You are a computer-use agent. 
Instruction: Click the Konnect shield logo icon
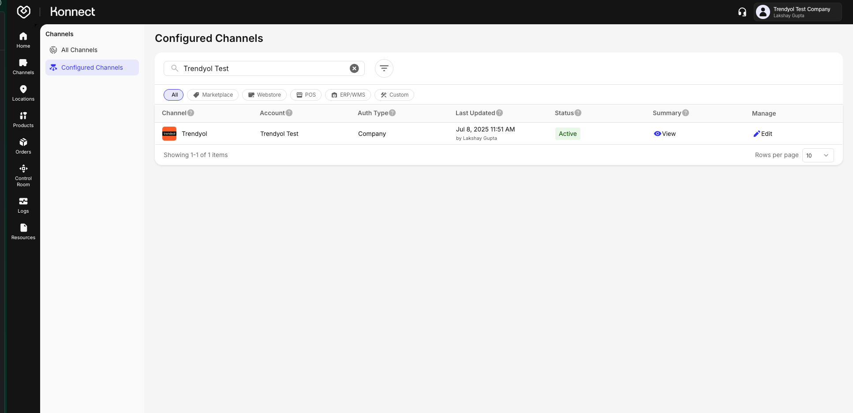click(x=23, y=12)
